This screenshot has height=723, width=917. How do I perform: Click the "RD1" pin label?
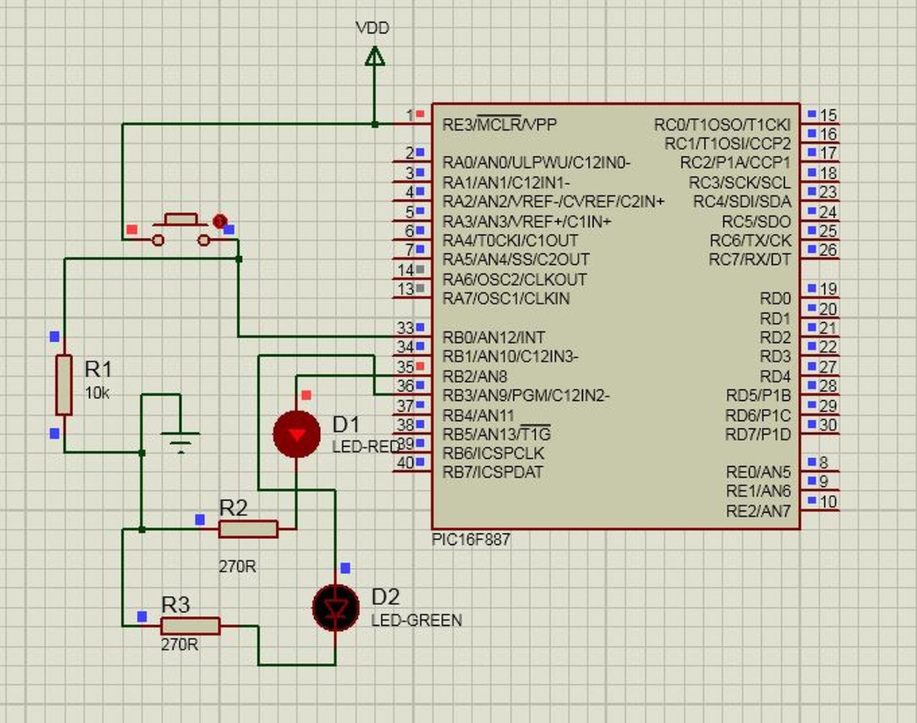[x=775, y=318]
